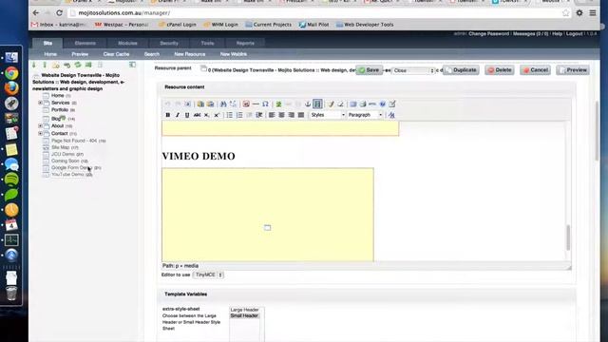Expand the Services tree node

(40, 103)
